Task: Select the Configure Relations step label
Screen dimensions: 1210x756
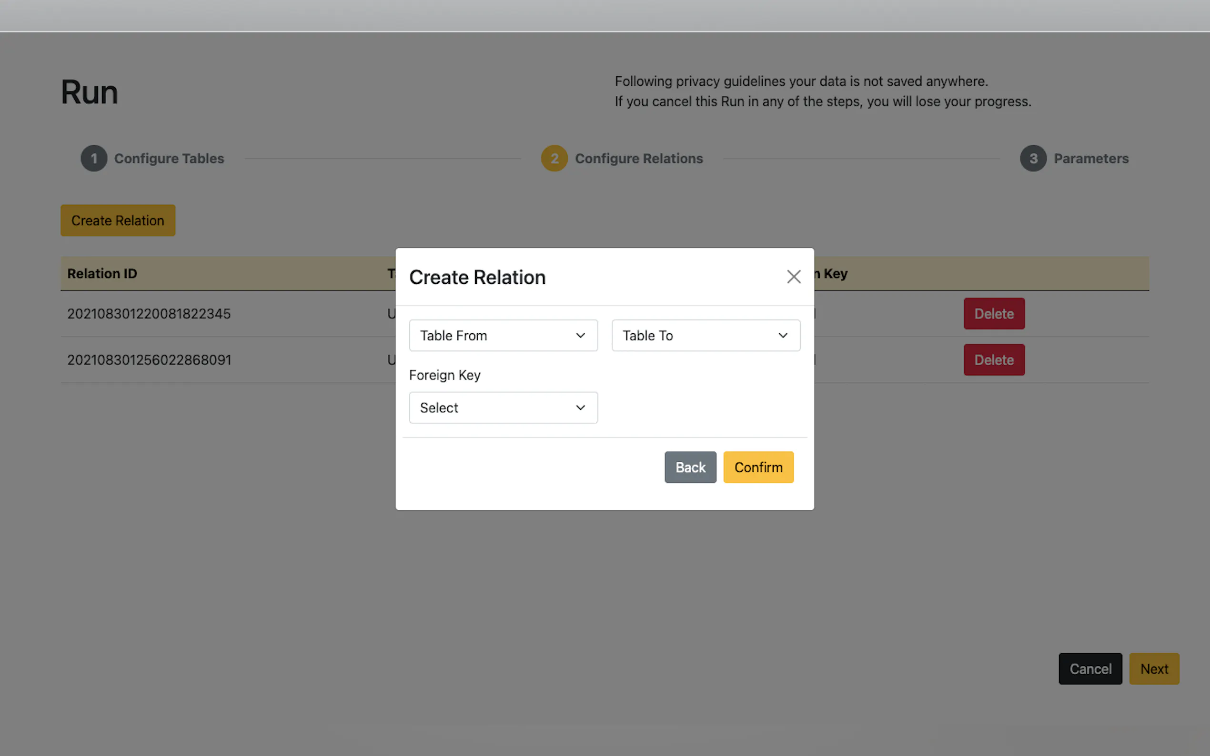Action: pyautogui.click(x=639, y=159)
